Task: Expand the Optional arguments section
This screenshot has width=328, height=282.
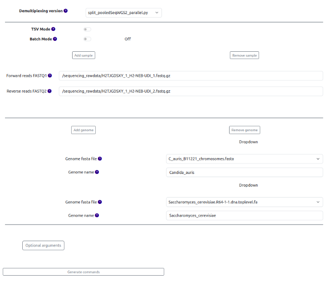Action: click(43, 246)
